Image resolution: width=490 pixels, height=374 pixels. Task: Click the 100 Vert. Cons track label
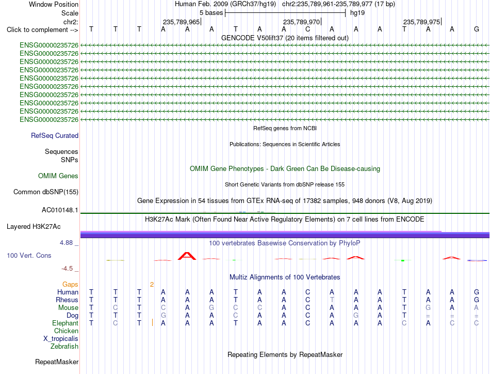[x=29, y=255]
